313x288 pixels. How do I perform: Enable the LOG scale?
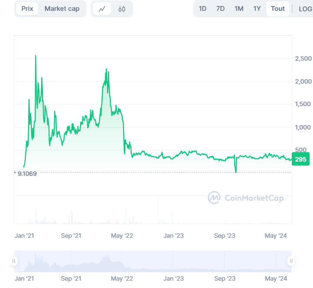point(305,9)
